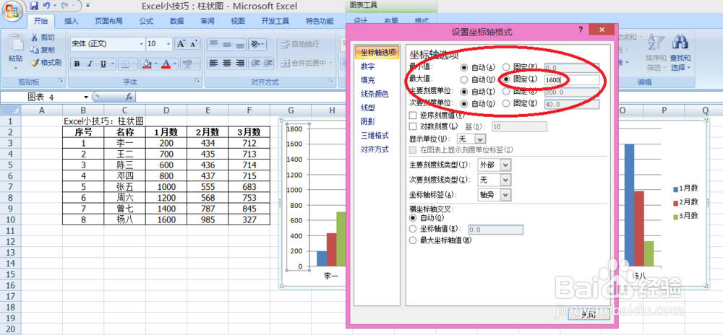Viewport: 723px width, 335px height.
Task: Click the decrease indent icon
Action: pyautogui.click(x=256, y=63)
